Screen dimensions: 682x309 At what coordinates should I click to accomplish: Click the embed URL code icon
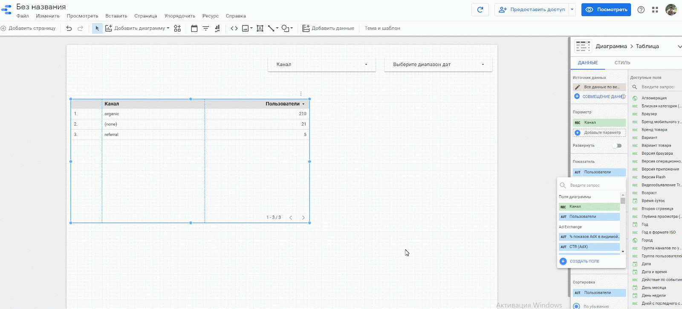234,28
